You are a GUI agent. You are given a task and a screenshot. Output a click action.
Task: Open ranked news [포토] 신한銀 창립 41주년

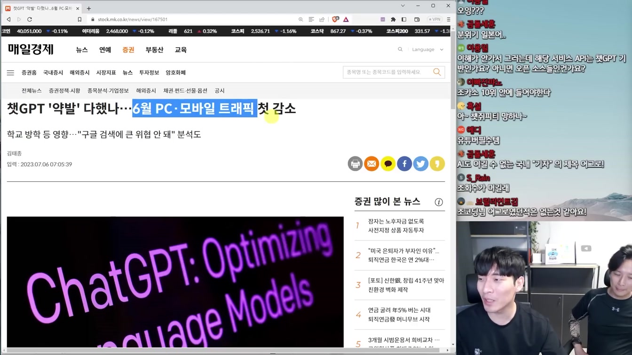[x=406, y=285]
